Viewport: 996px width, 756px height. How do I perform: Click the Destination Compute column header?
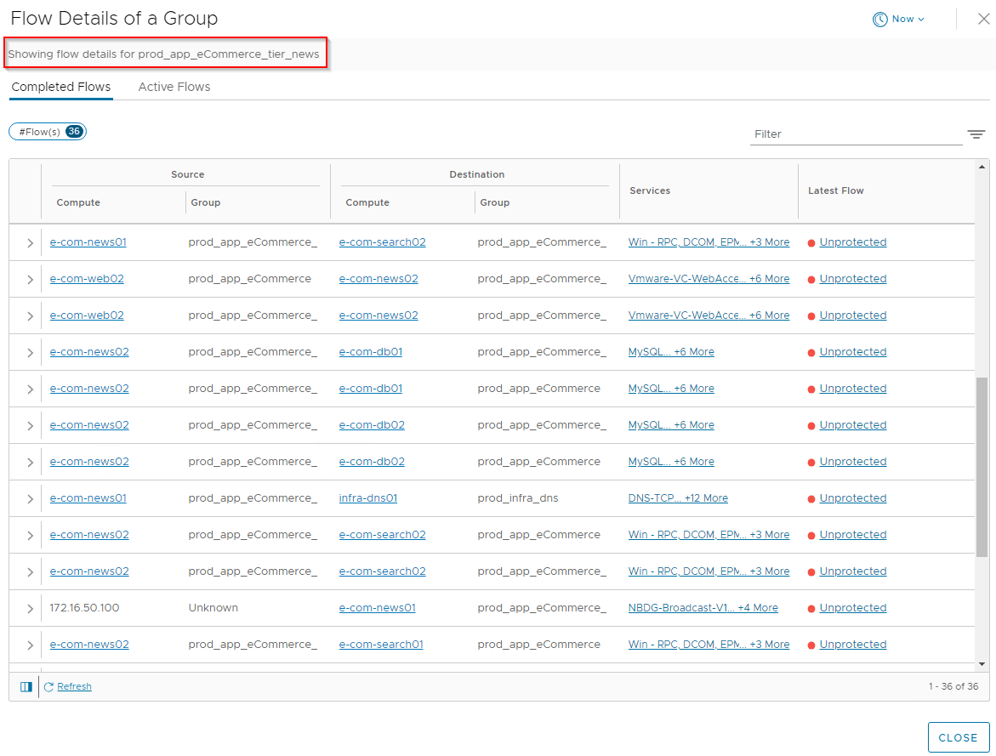pyautogui.click(x=367, y=202)
